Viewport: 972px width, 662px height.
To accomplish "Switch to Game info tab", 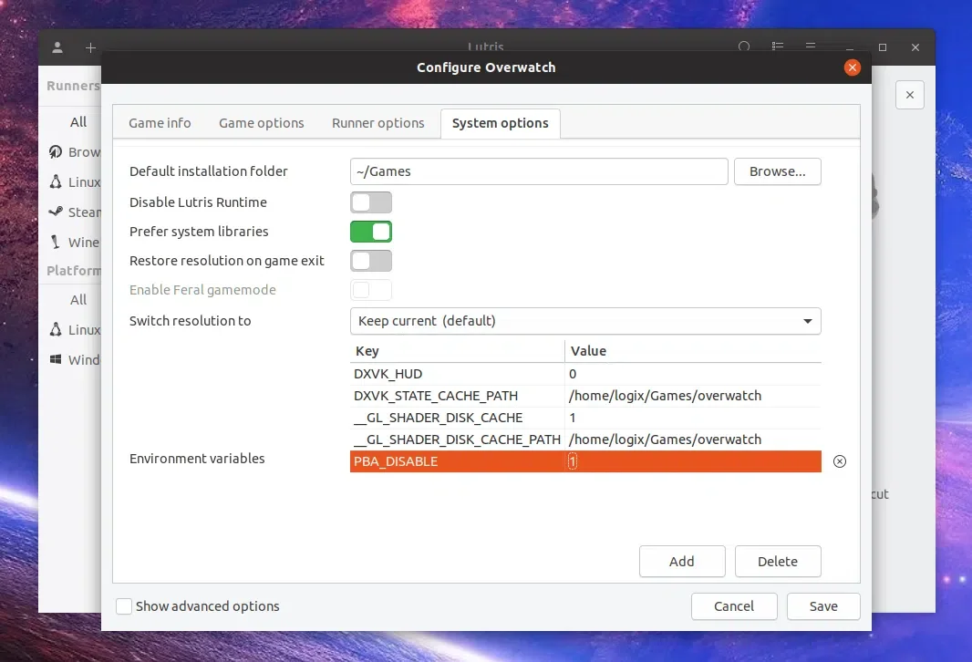I will [160, 123].
